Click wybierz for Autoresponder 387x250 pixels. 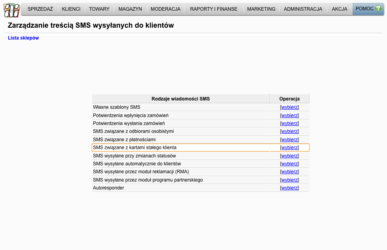click(x=290, y=188)
